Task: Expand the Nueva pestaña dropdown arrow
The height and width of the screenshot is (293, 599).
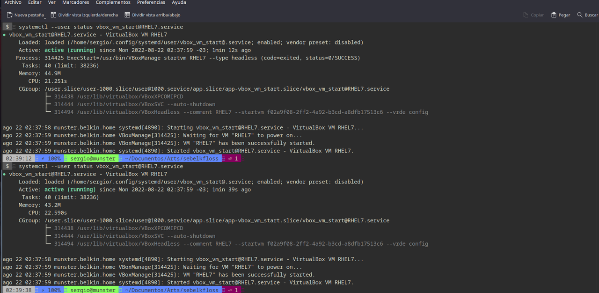Action: (45, 18)
